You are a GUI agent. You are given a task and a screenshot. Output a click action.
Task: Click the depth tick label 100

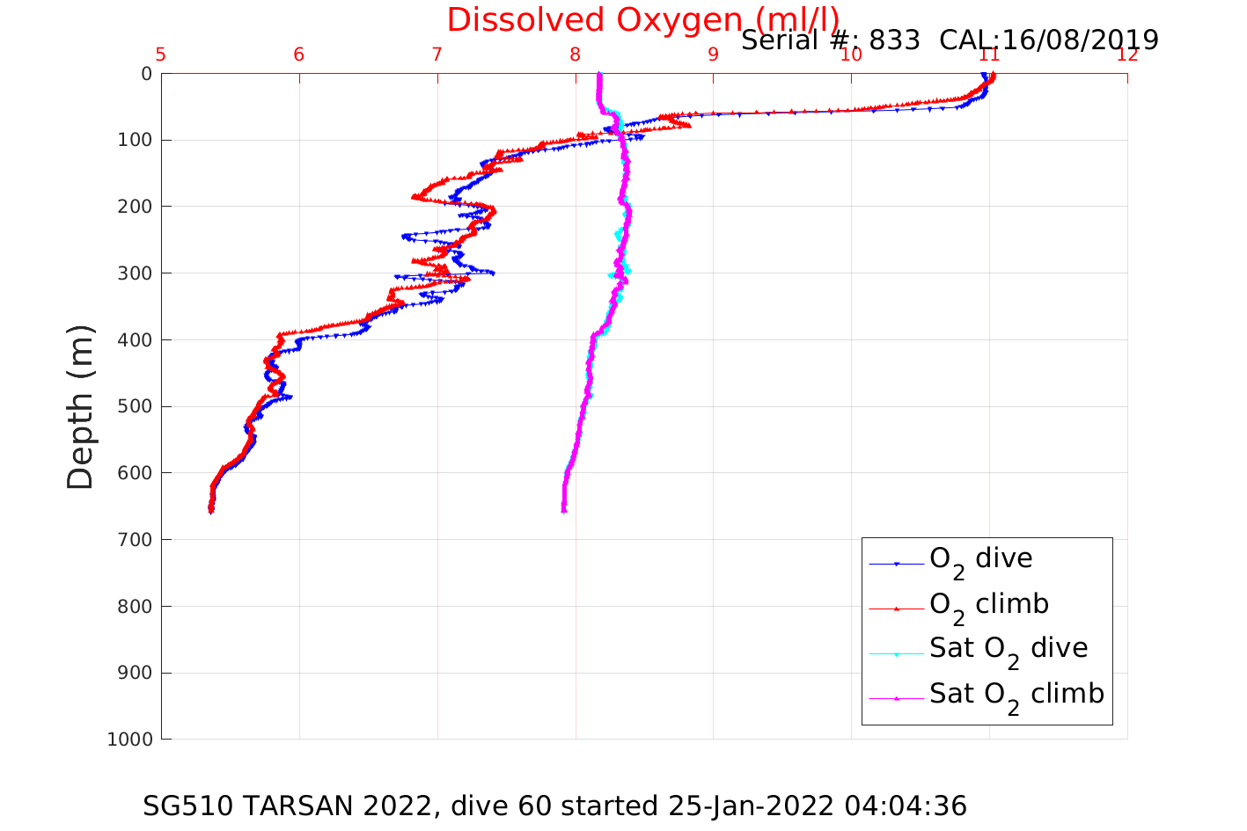[x=136, y=141]
